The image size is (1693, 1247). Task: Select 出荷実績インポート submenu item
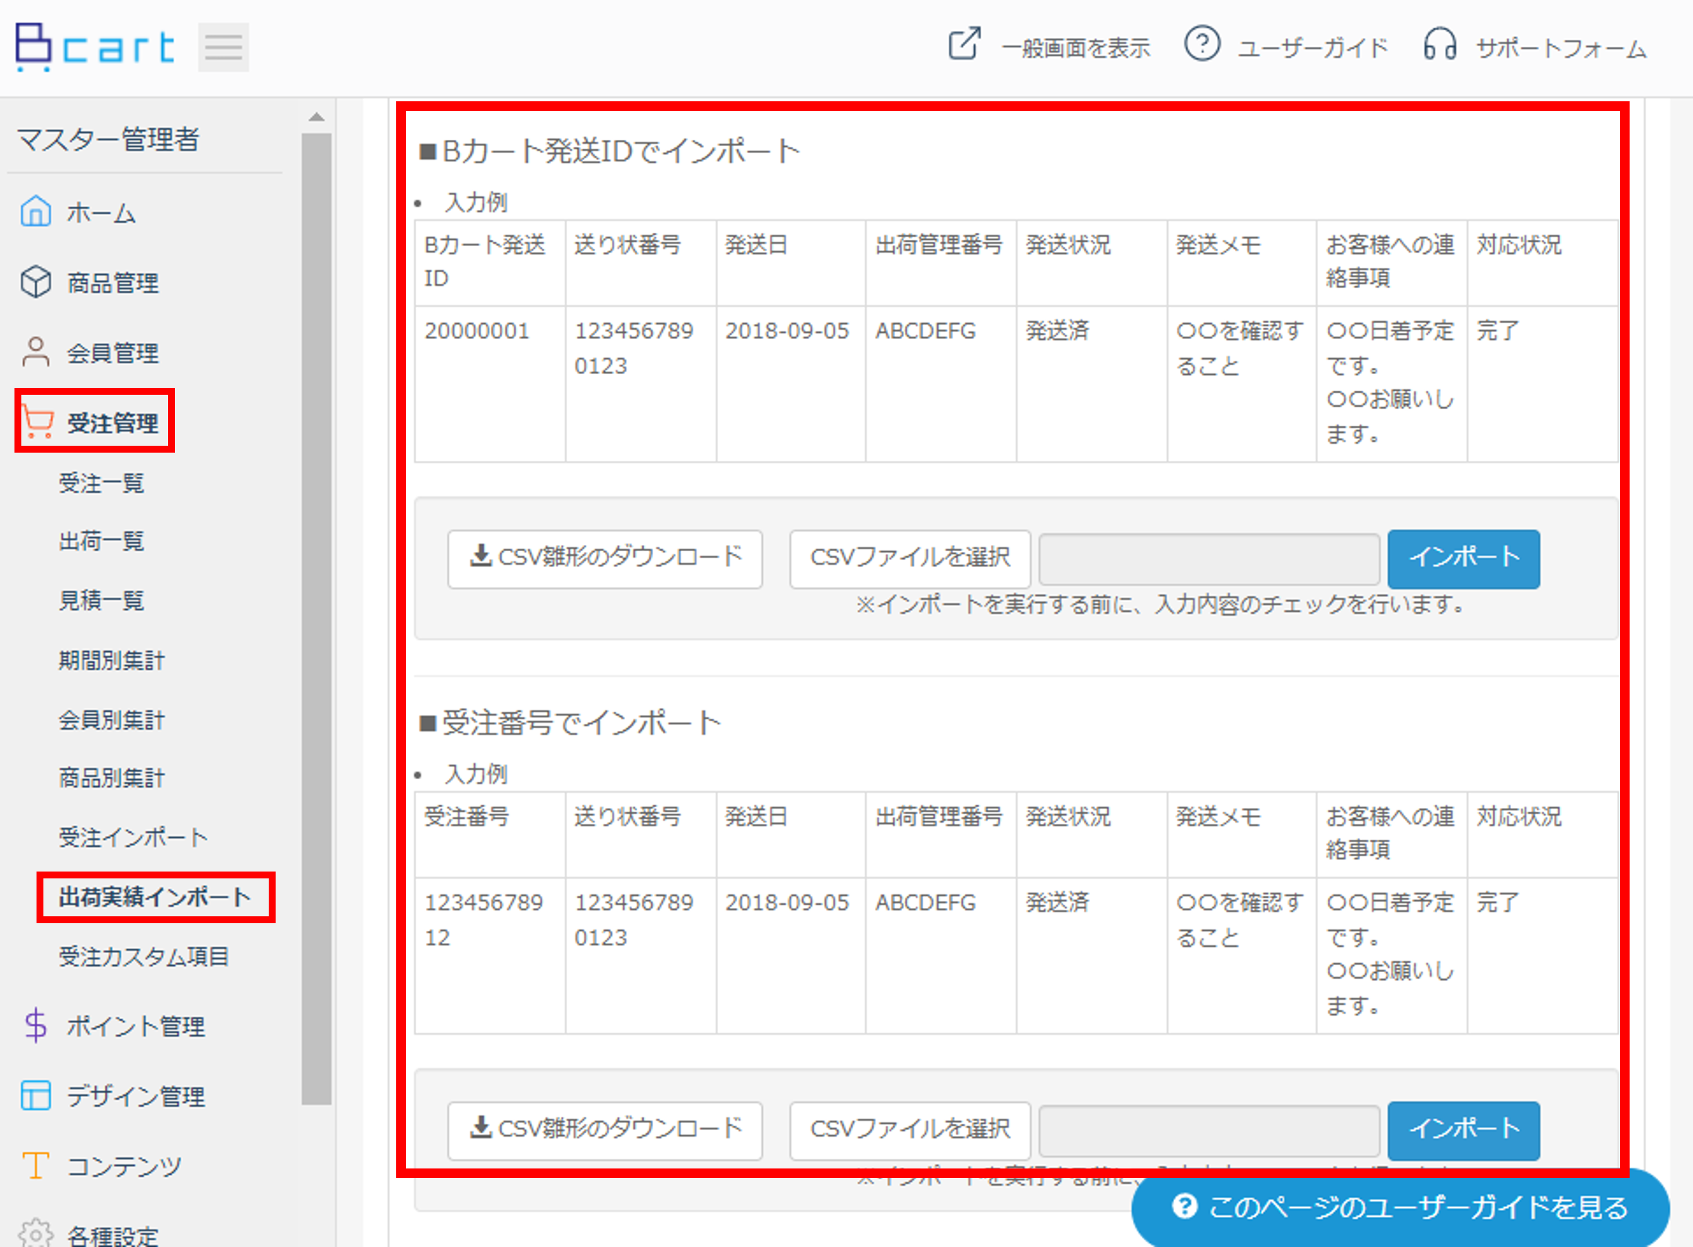pos(155,897)
